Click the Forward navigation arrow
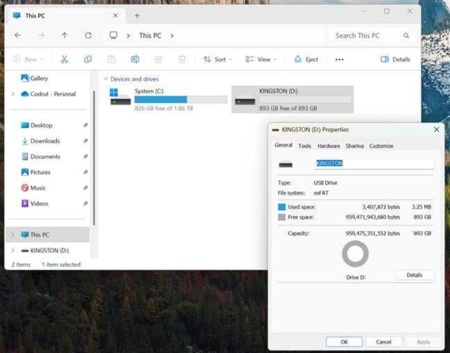 pyautogui.click(x=41, y=36)
